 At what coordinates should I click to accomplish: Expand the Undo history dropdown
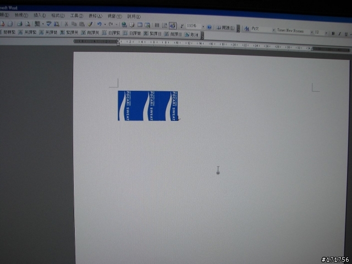pyautogui.click(x=105, y=24)
